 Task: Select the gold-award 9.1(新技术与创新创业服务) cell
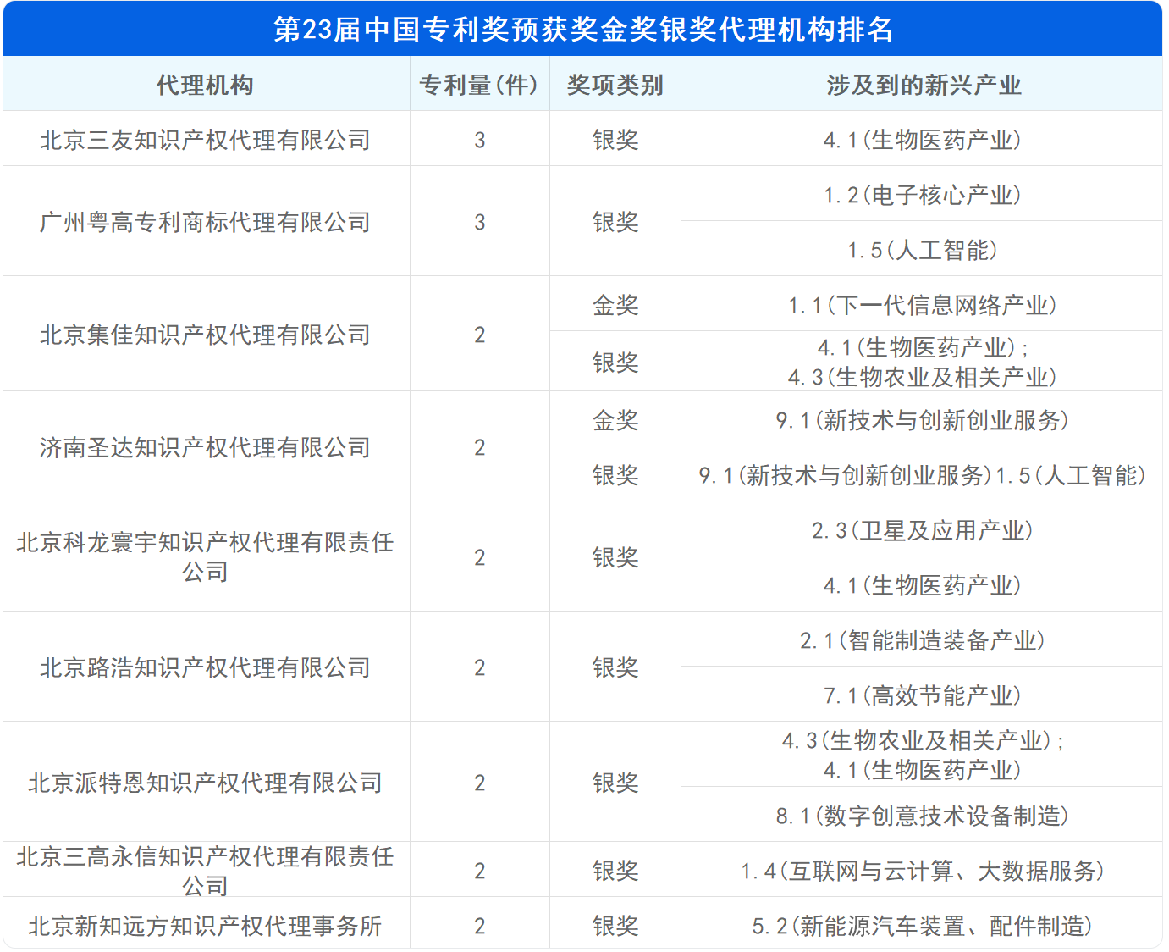click(922, 419)
